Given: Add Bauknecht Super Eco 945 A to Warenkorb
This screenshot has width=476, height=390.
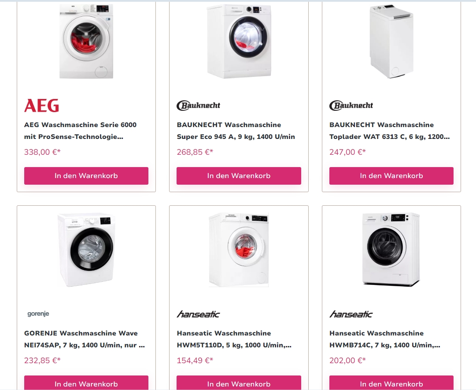Looking at the screenshot, I should point(239,176).
